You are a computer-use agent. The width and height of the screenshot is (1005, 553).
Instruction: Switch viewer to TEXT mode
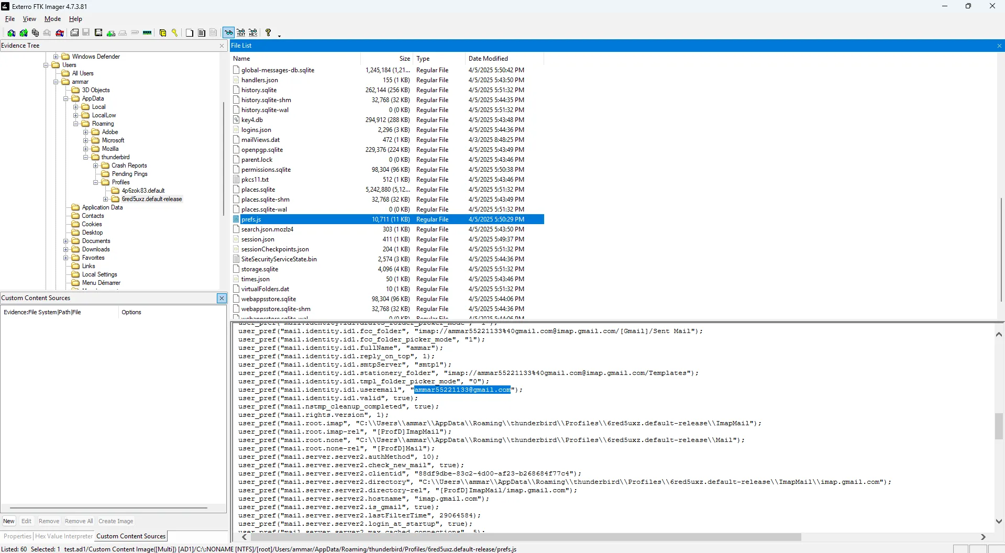point(241,32)
